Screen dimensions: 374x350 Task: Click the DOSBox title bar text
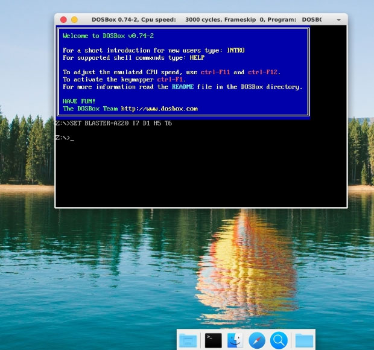coord(206,19)
